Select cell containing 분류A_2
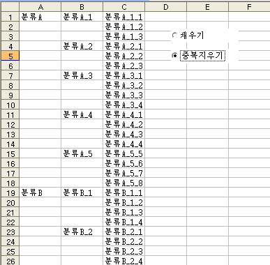 coord(82,46)
